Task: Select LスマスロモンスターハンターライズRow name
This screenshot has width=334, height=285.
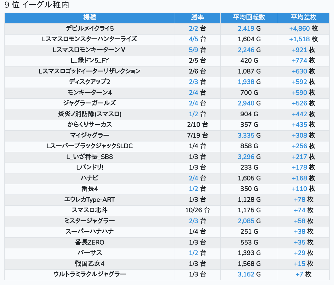Action: [x=90, y=39]
